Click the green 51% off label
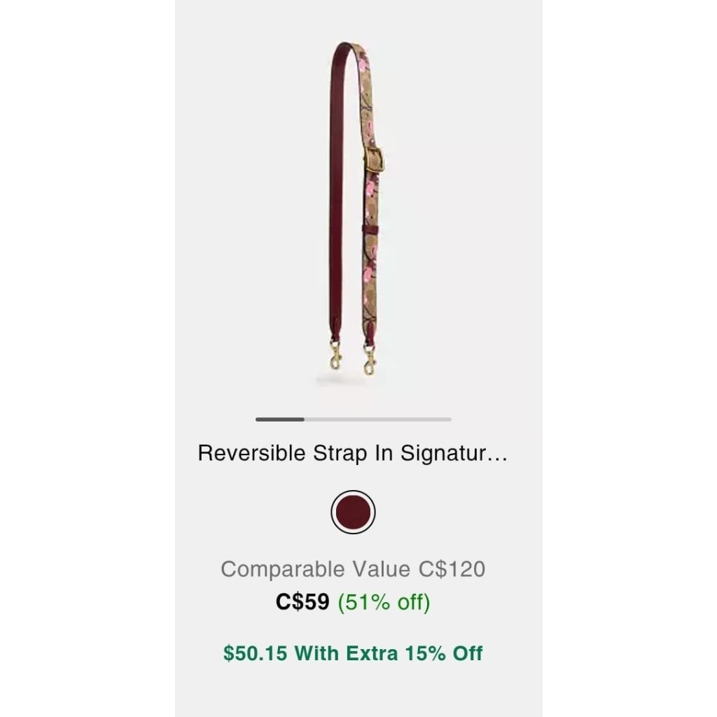 click(x=384, y=602)
